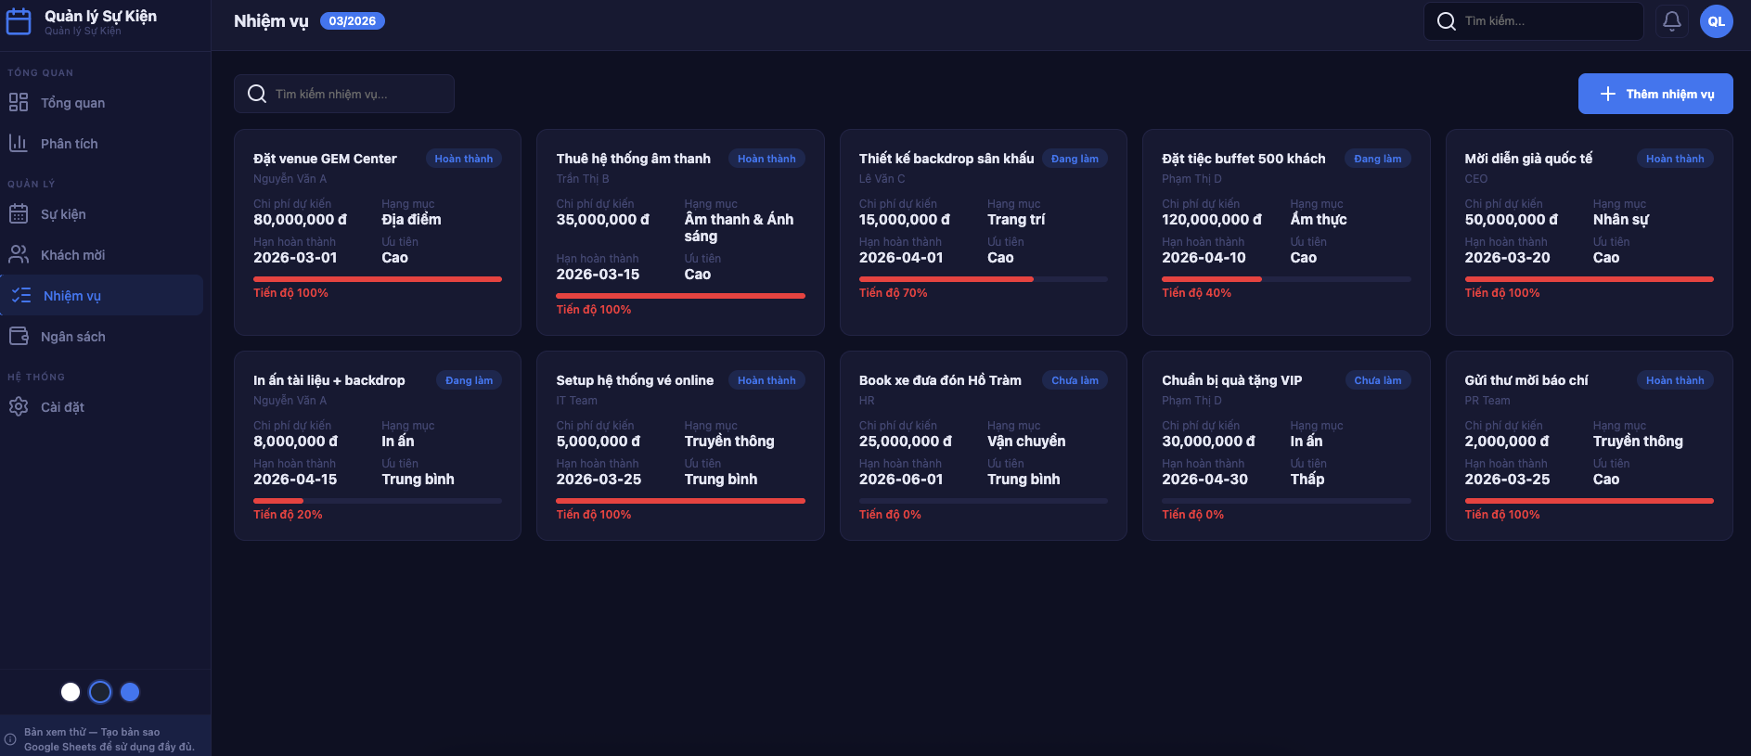
Task: Click Hoàn thành badge on Setup hệ thống vé online
Action: (766, 380)
